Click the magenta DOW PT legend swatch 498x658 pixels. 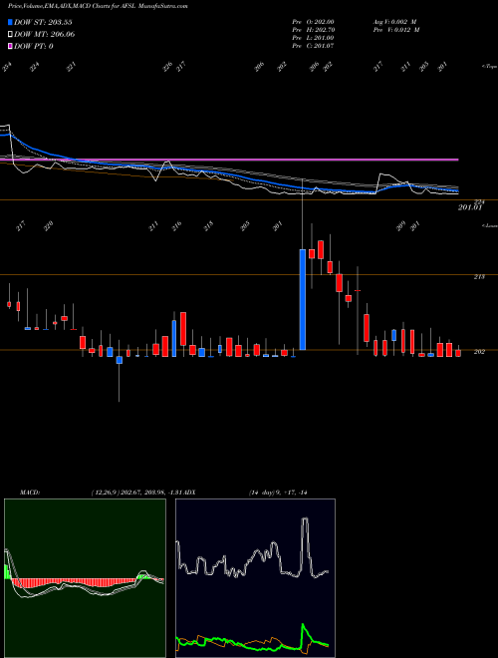coord(10,46)
